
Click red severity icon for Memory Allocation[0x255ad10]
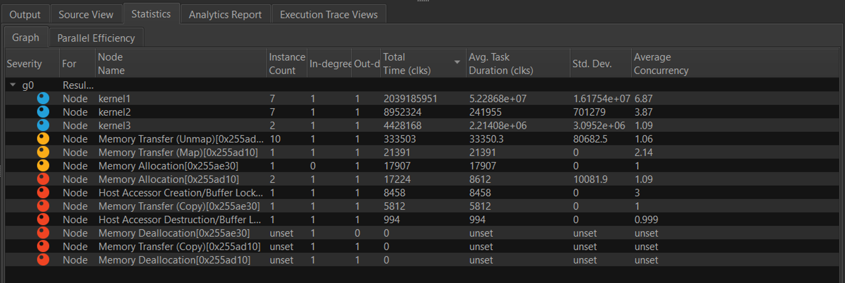(x=43, y=179)
